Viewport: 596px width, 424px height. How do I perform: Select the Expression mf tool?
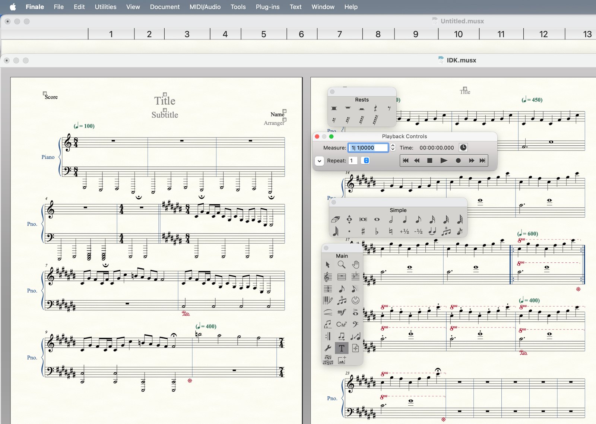(x=341, y=312)
